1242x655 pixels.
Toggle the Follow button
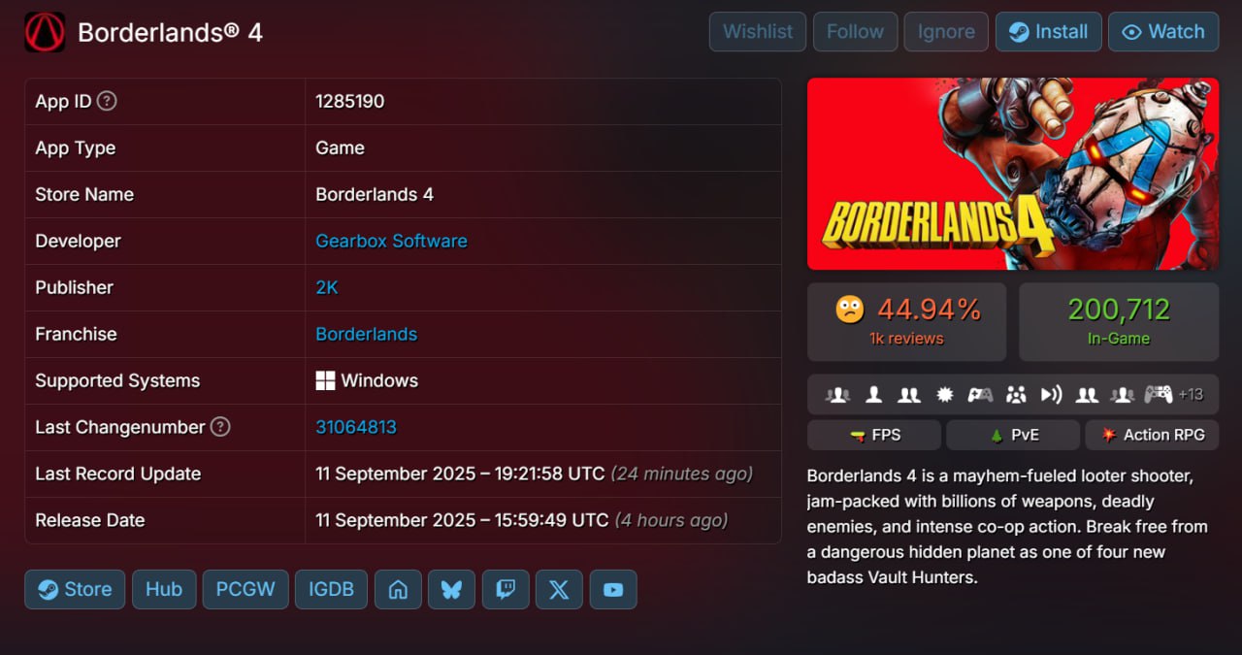[x=855, y=32]
